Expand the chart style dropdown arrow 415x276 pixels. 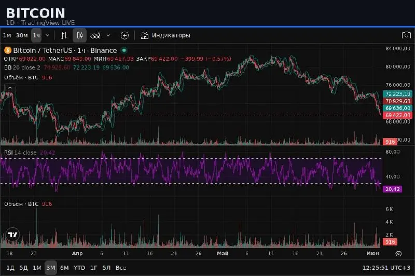(x=108, y=35)
